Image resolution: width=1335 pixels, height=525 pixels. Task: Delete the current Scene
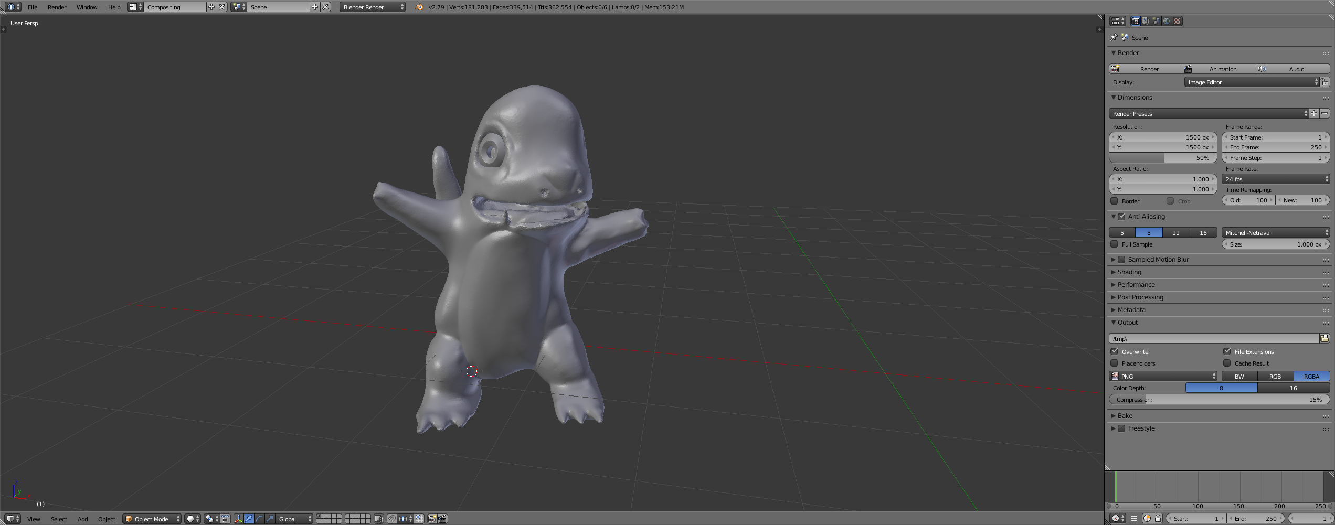pos(325,7)
